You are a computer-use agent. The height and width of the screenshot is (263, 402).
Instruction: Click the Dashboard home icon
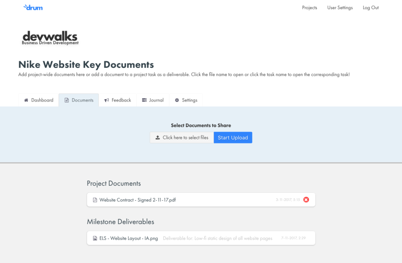click(26, 100)
